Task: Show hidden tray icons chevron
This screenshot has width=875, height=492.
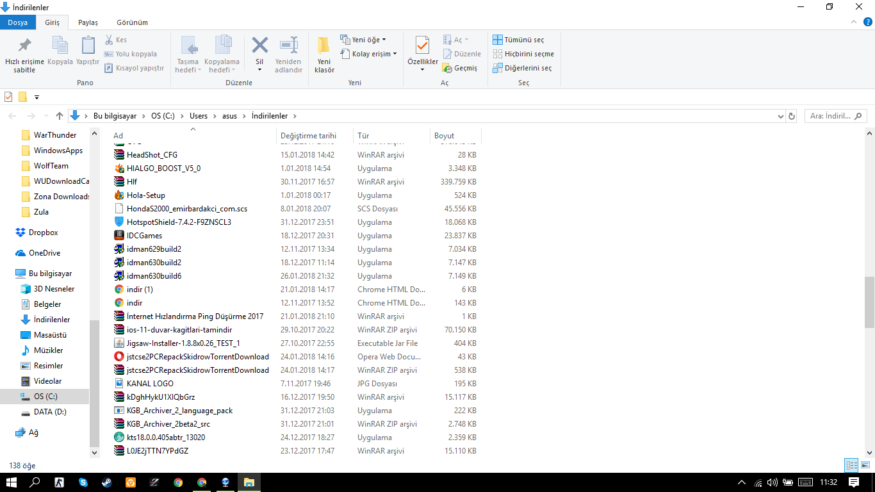Action: [x=742, y=482]
